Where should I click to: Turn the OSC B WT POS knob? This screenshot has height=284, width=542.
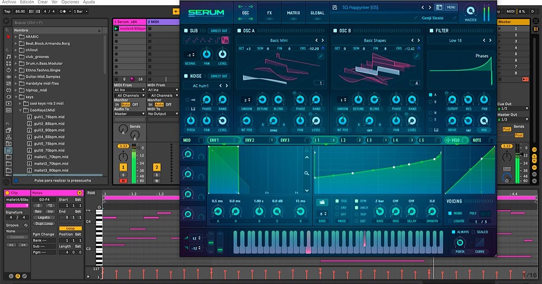[342, 121]
